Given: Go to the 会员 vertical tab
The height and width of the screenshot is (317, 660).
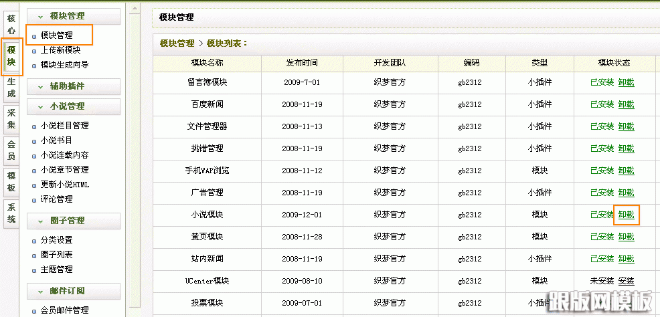Looking at the screenshot, I should click(x=12, y=150).
